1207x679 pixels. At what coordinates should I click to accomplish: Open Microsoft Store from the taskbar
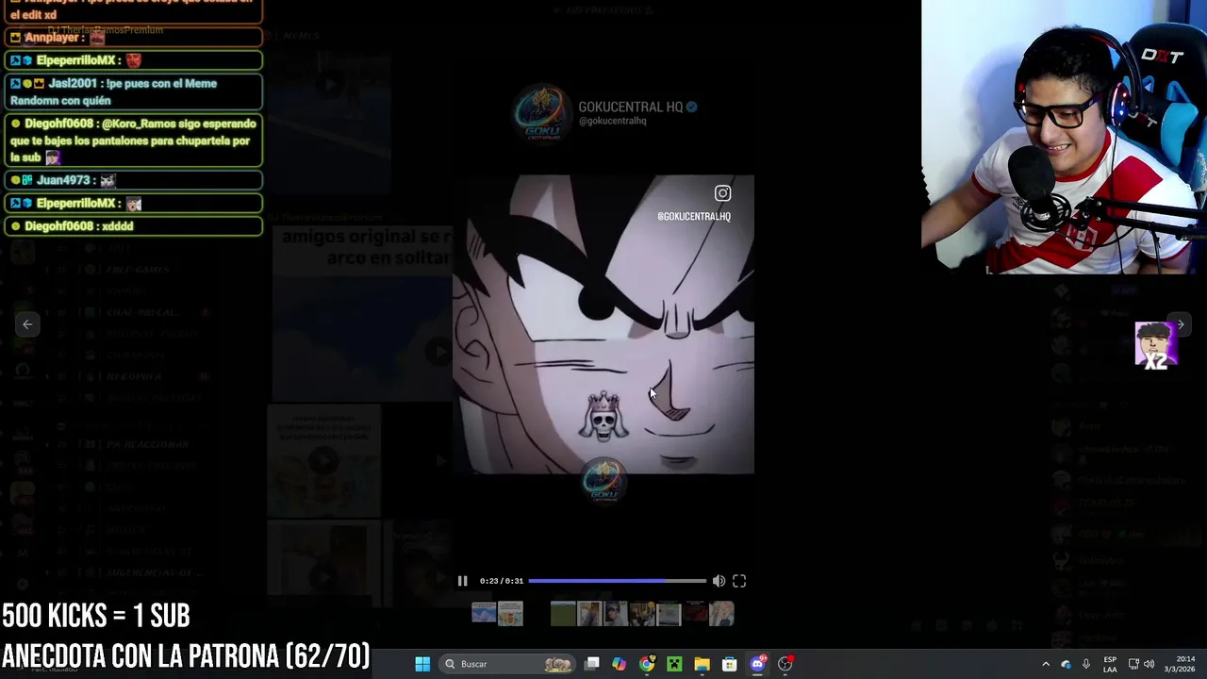(x=729, y=664)
